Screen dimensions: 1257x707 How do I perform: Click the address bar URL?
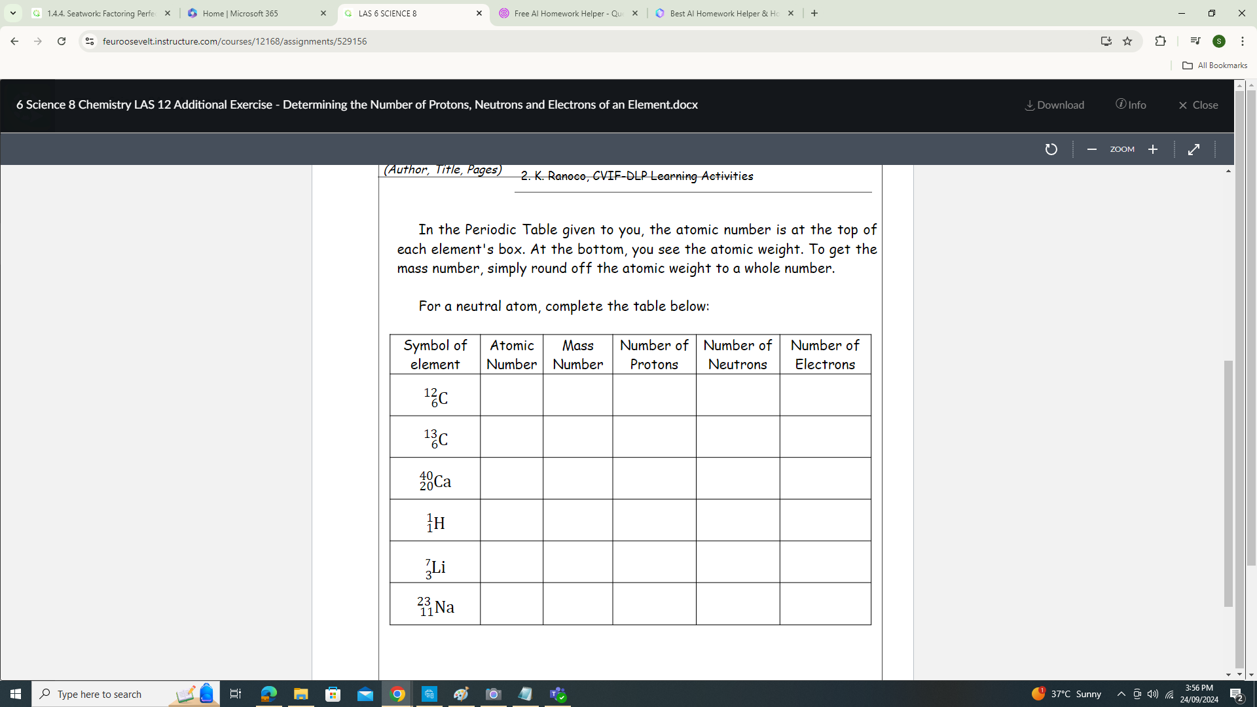point(234,41)
